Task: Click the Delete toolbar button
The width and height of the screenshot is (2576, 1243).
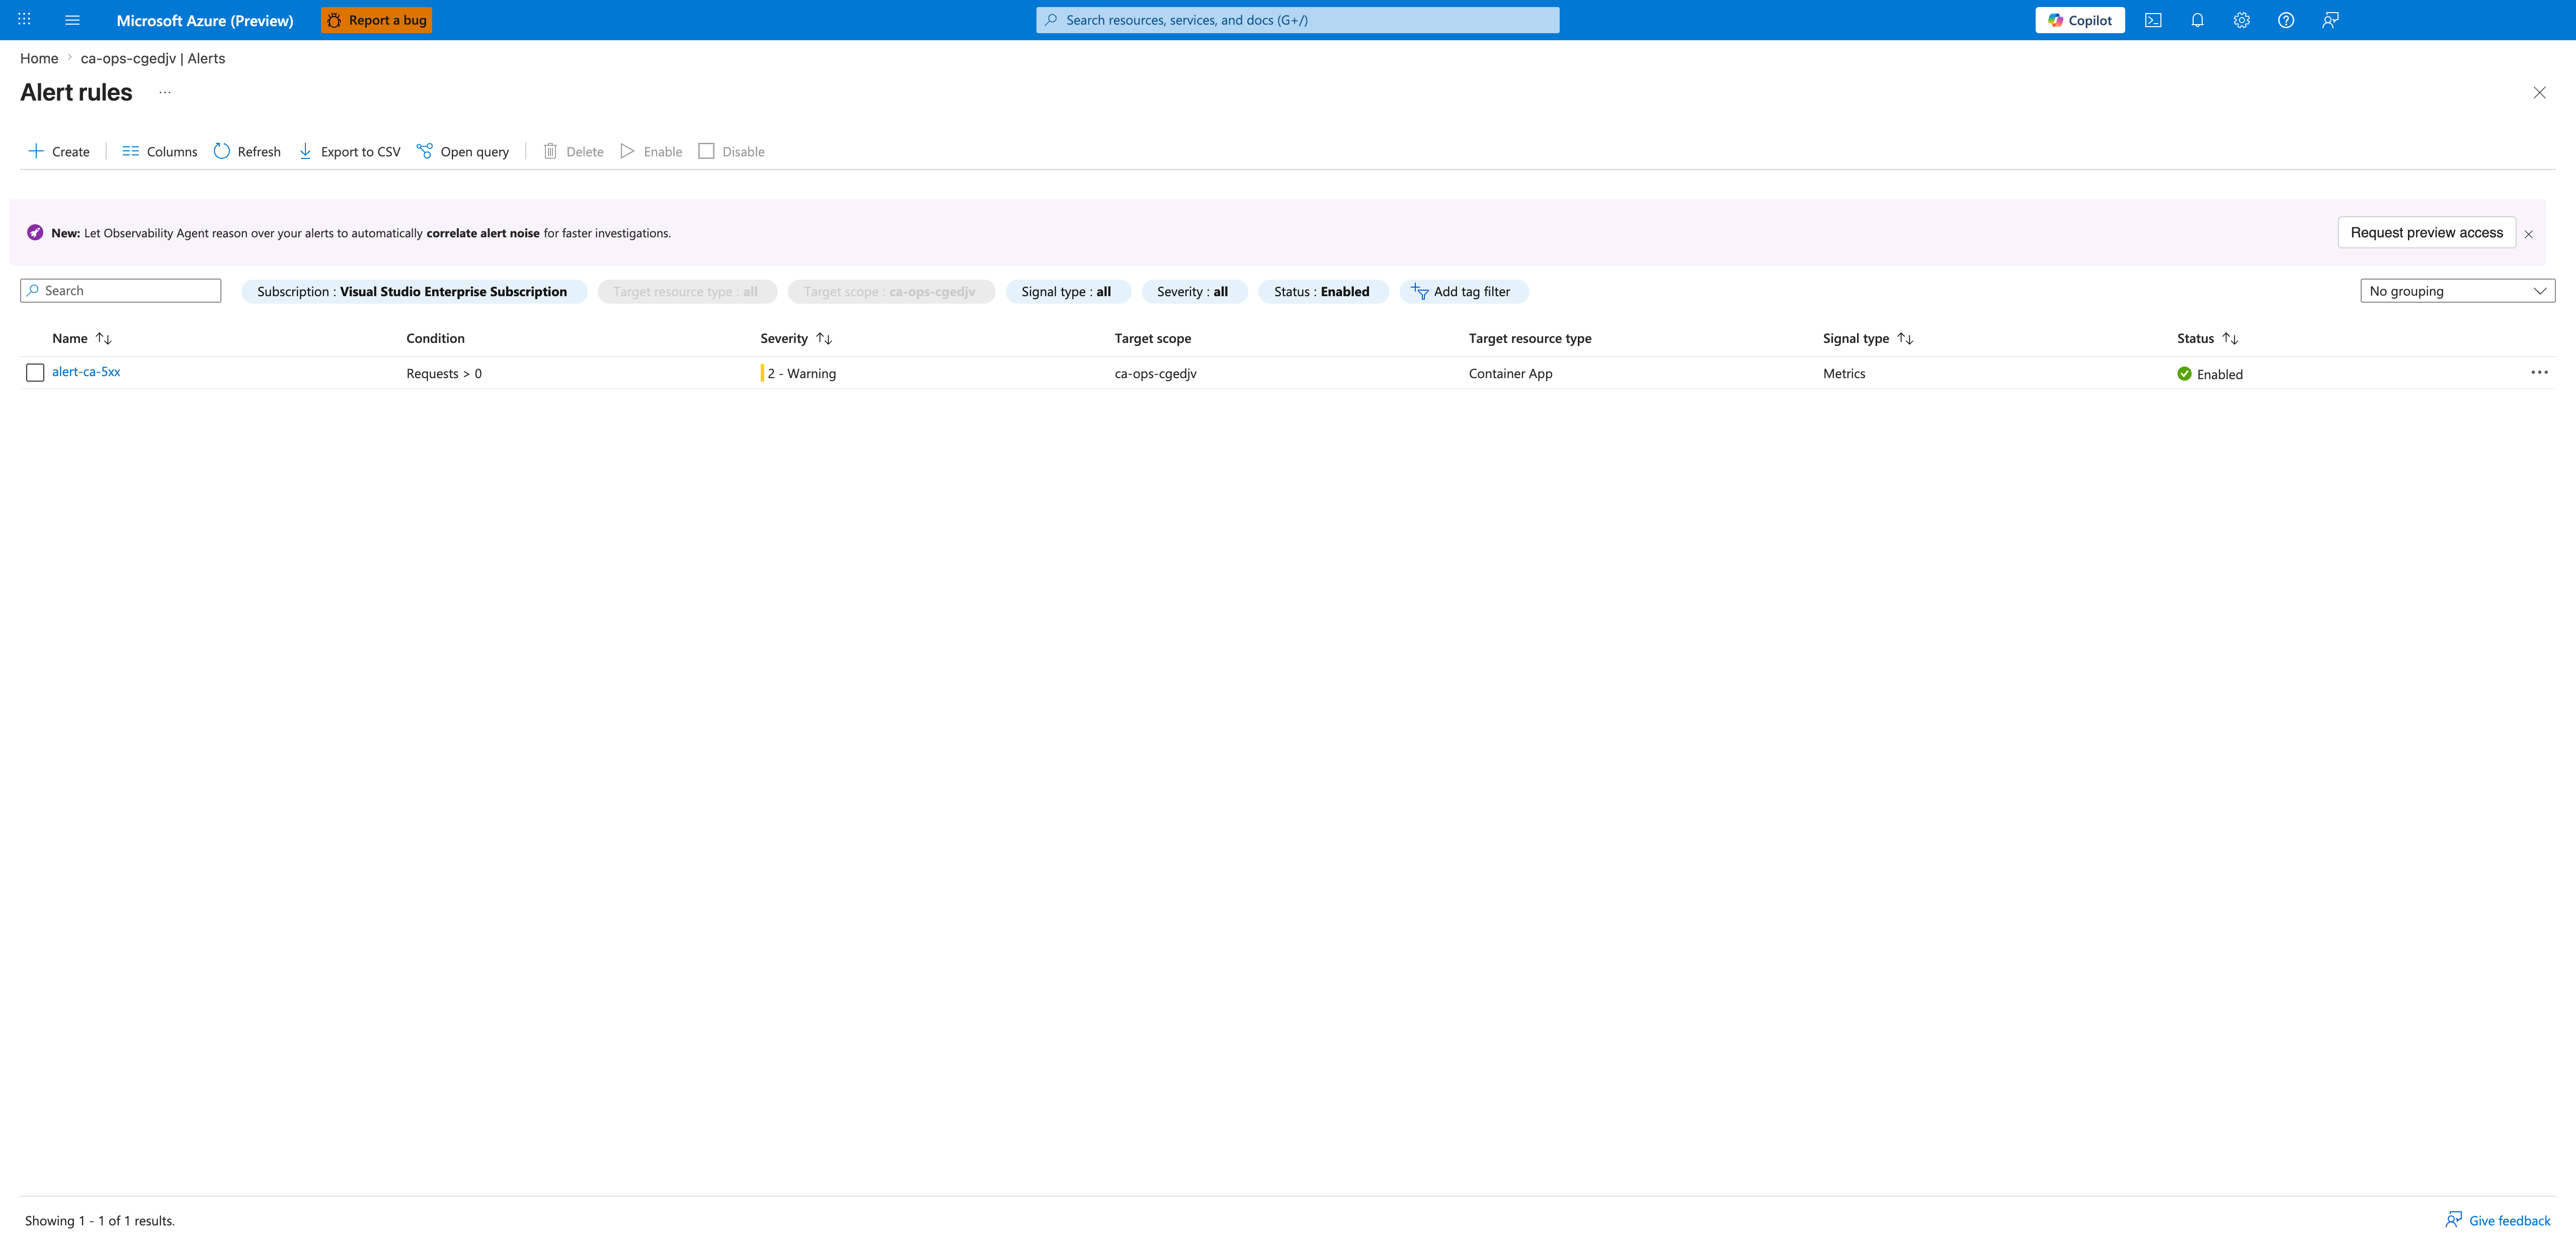Action: (x=573, y=151)
